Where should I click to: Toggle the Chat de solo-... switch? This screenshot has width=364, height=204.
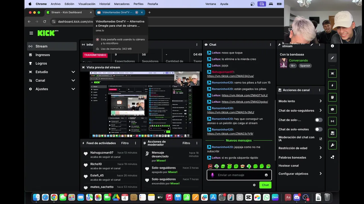tap(319, 120)
